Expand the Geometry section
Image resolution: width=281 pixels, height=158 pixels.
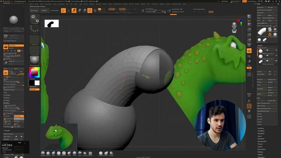point(261,128)
